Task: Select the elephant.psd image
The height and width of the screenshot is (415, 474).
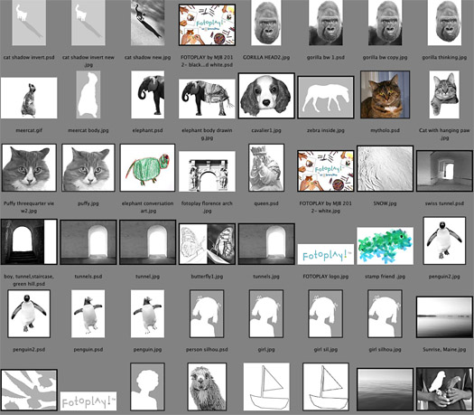Action: click(148, 94)
